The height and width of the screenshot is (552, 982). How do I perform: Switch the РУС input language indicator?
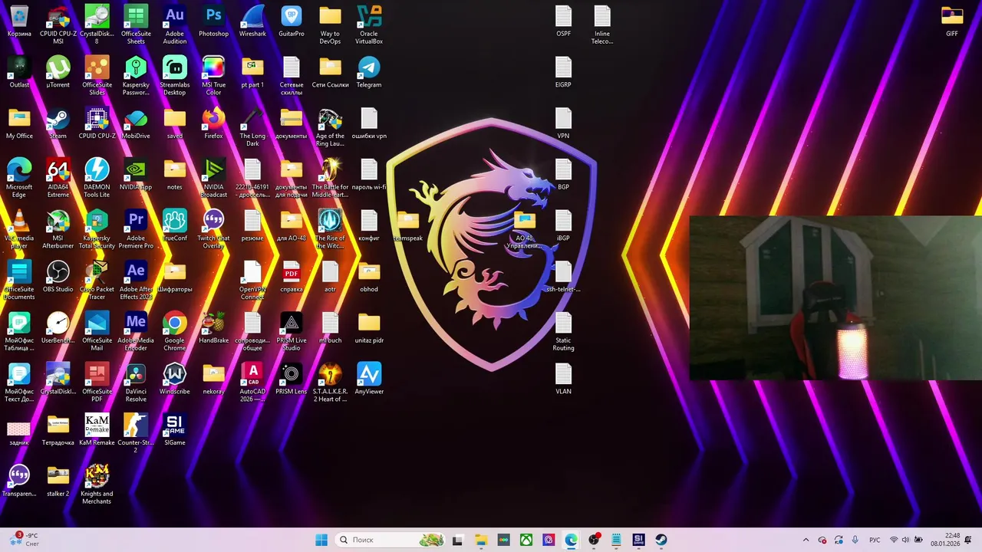point(875,540)
